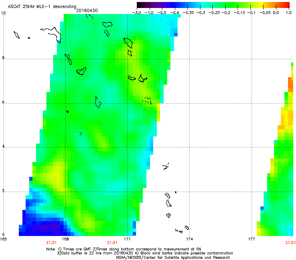
Task: Click the color bar label -1.0
Action: [149, 13]
